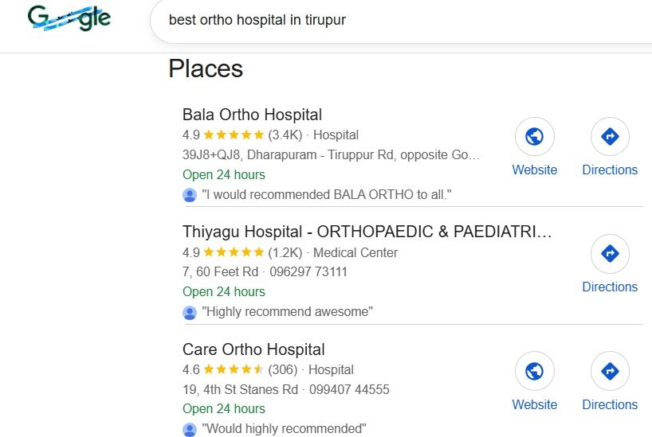Click reviewer avatar beside "Highly recommend awesome"

click(190, 312)
